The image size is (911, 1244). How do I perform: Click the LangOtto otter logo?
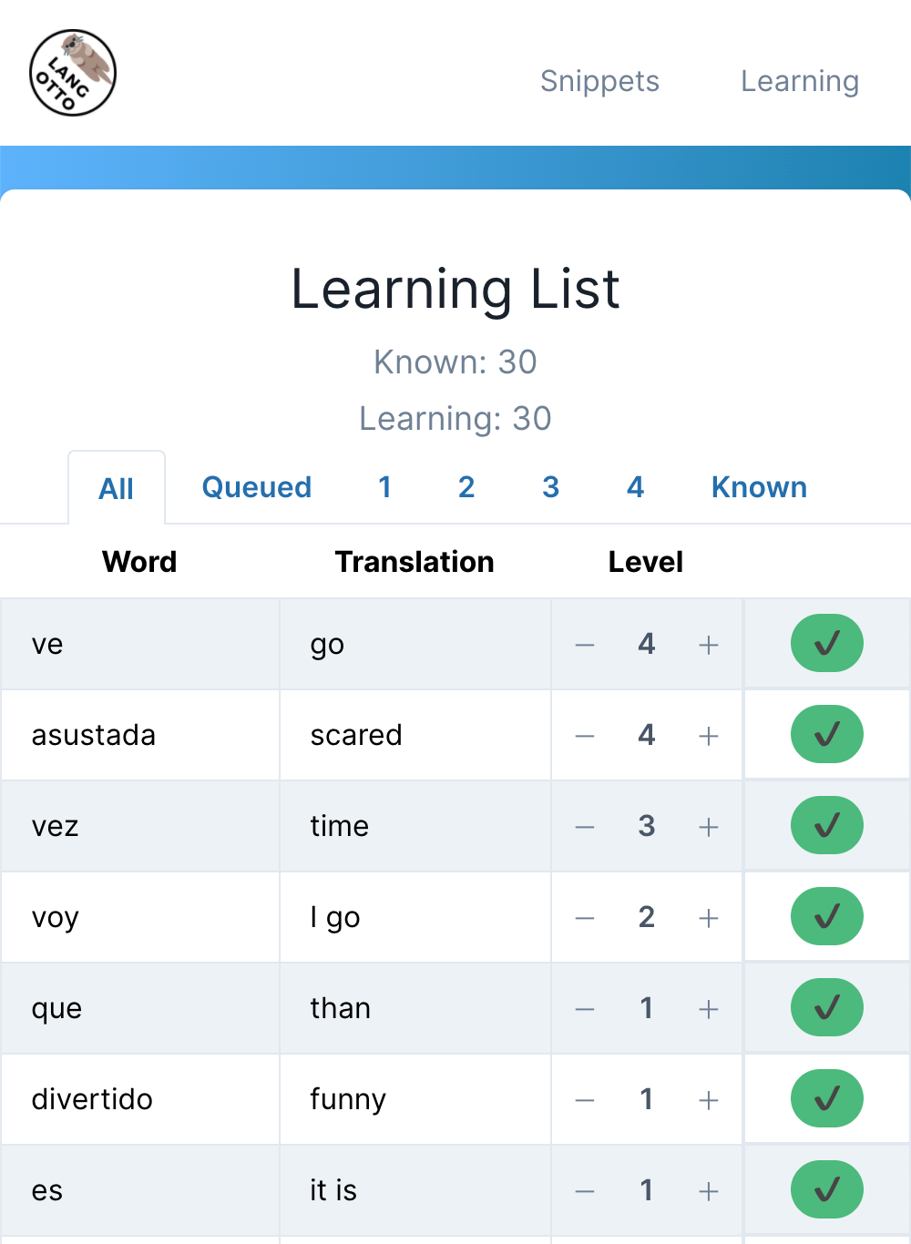[x=73, y=73]
